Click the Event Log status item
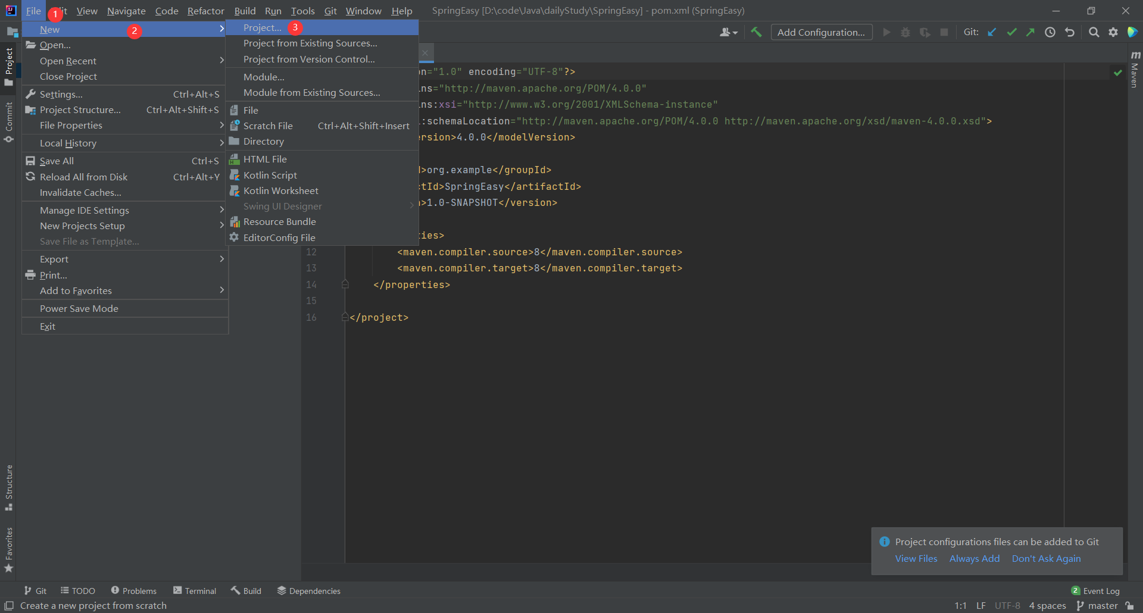Image resolution: width=1143 pixels, height=613 pixels. coord(1095,590)
